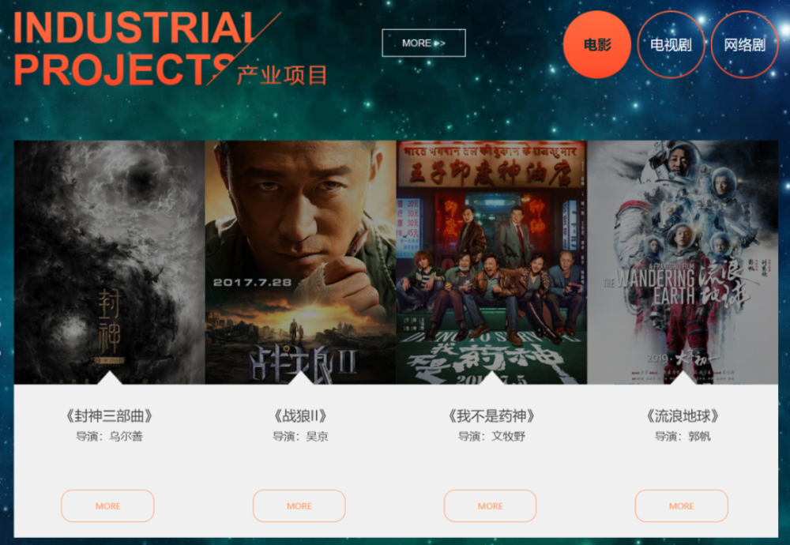Click the 产业项目 section subtitle
Viewport: 790px width, 545px height.
click(x=282, y=76)
